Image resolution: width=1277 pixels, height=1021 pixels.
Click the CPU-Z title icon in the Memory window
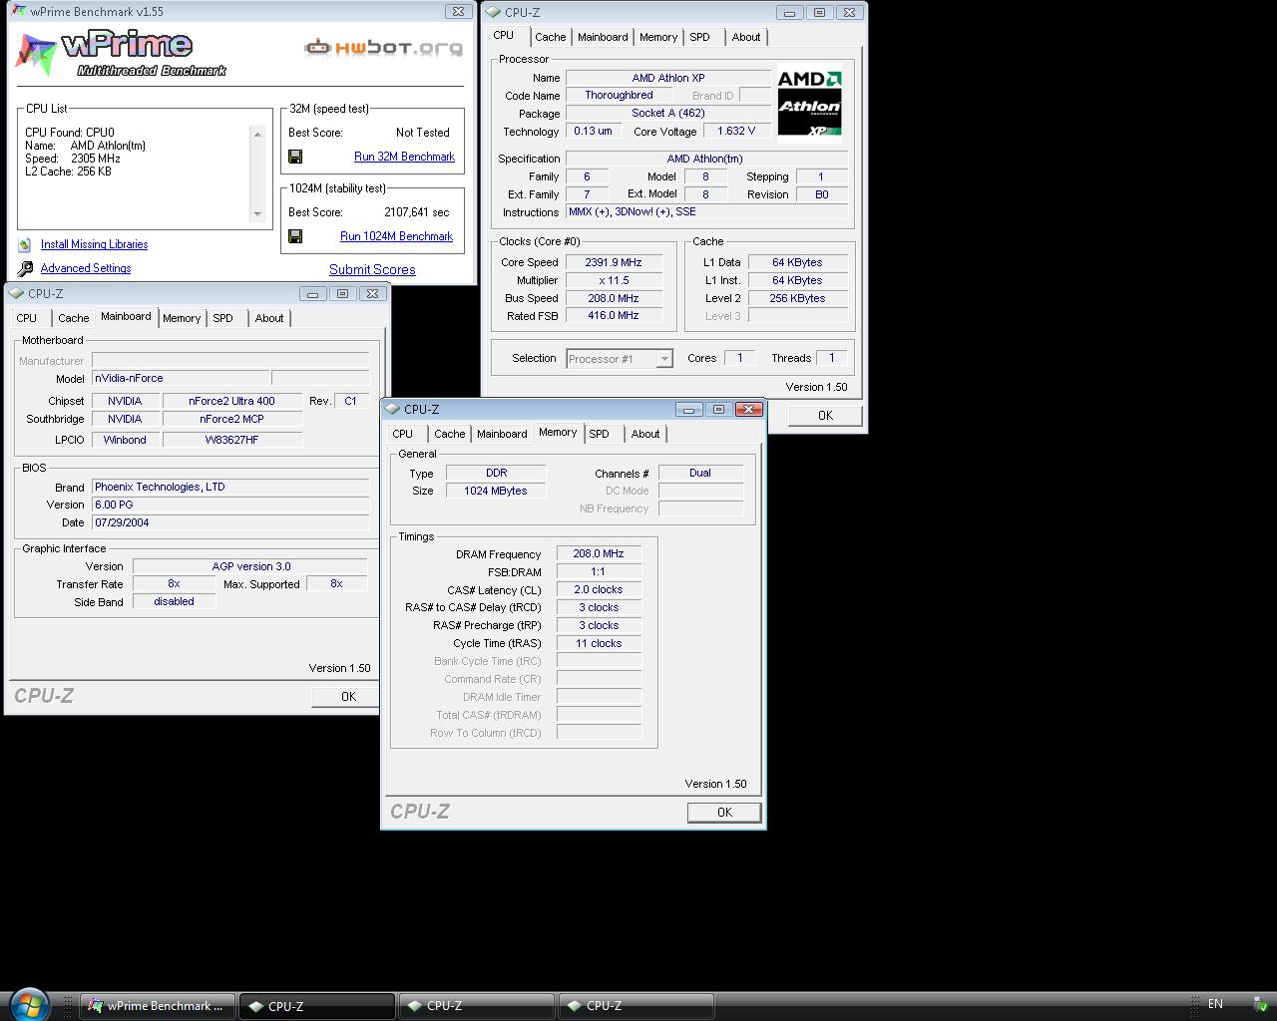392,410
